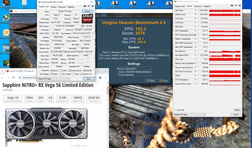Click GPU Clock sensor history graph
The width and height of the screenshot is (252, 148).
pyautogui.click(x=225, y=11)
